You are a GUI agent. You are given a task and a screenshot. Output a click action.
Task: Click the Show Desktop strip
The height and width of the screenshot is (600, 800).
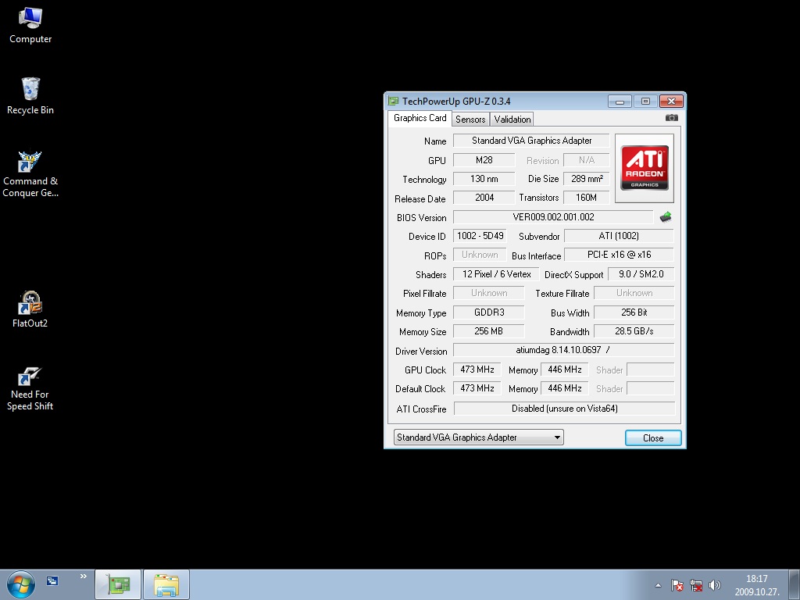(x=795, y=584)
